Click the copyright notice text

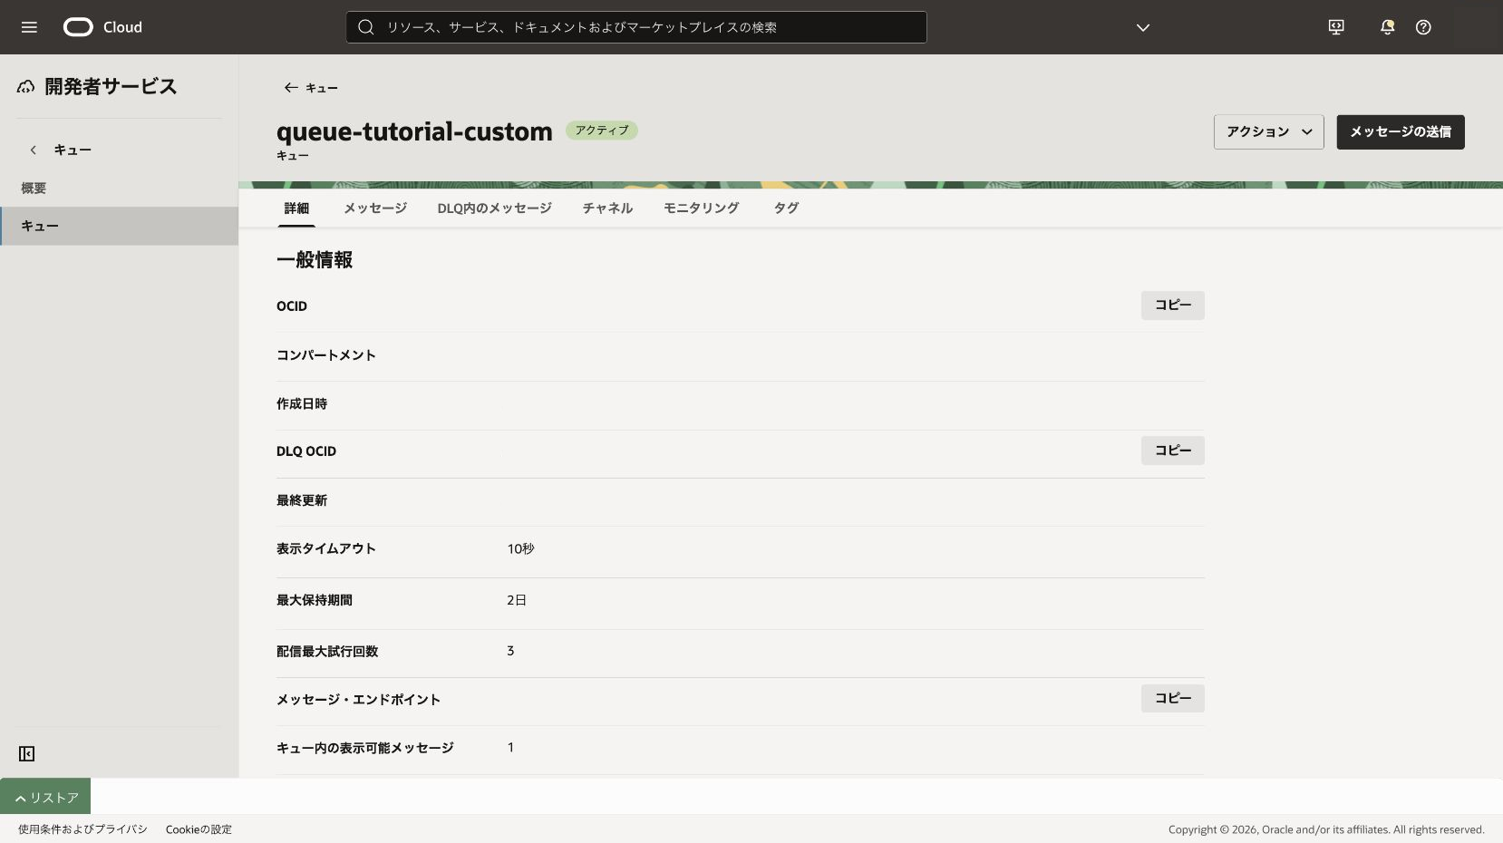tap(1326, 829)
